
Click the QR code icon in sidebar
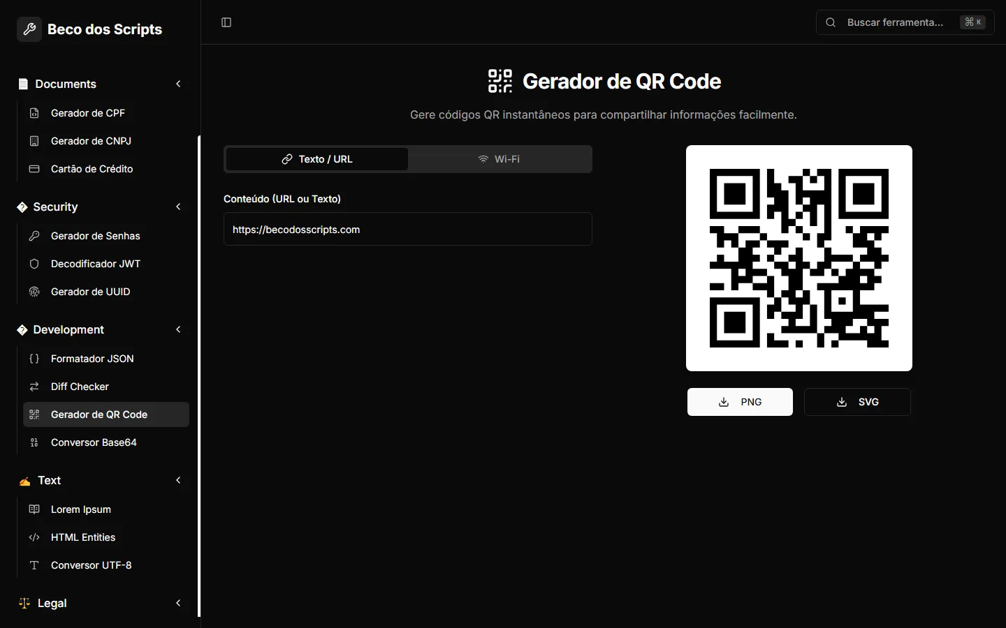[34, 414]
